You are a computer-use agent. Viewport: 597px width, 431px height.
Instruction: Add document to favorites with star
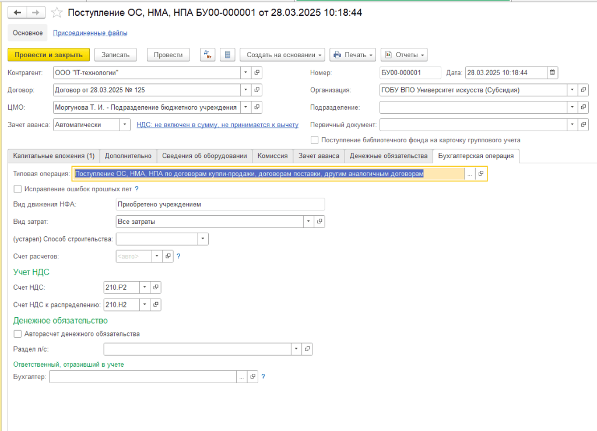pyautogui.click(x=57, y=13)
